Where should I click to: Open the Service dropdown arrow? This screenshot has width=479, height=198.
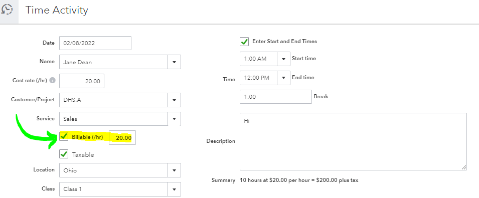[174, 119]
